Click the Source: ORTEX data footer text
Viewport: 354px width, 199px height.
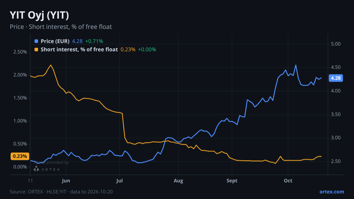click(61, 192)
